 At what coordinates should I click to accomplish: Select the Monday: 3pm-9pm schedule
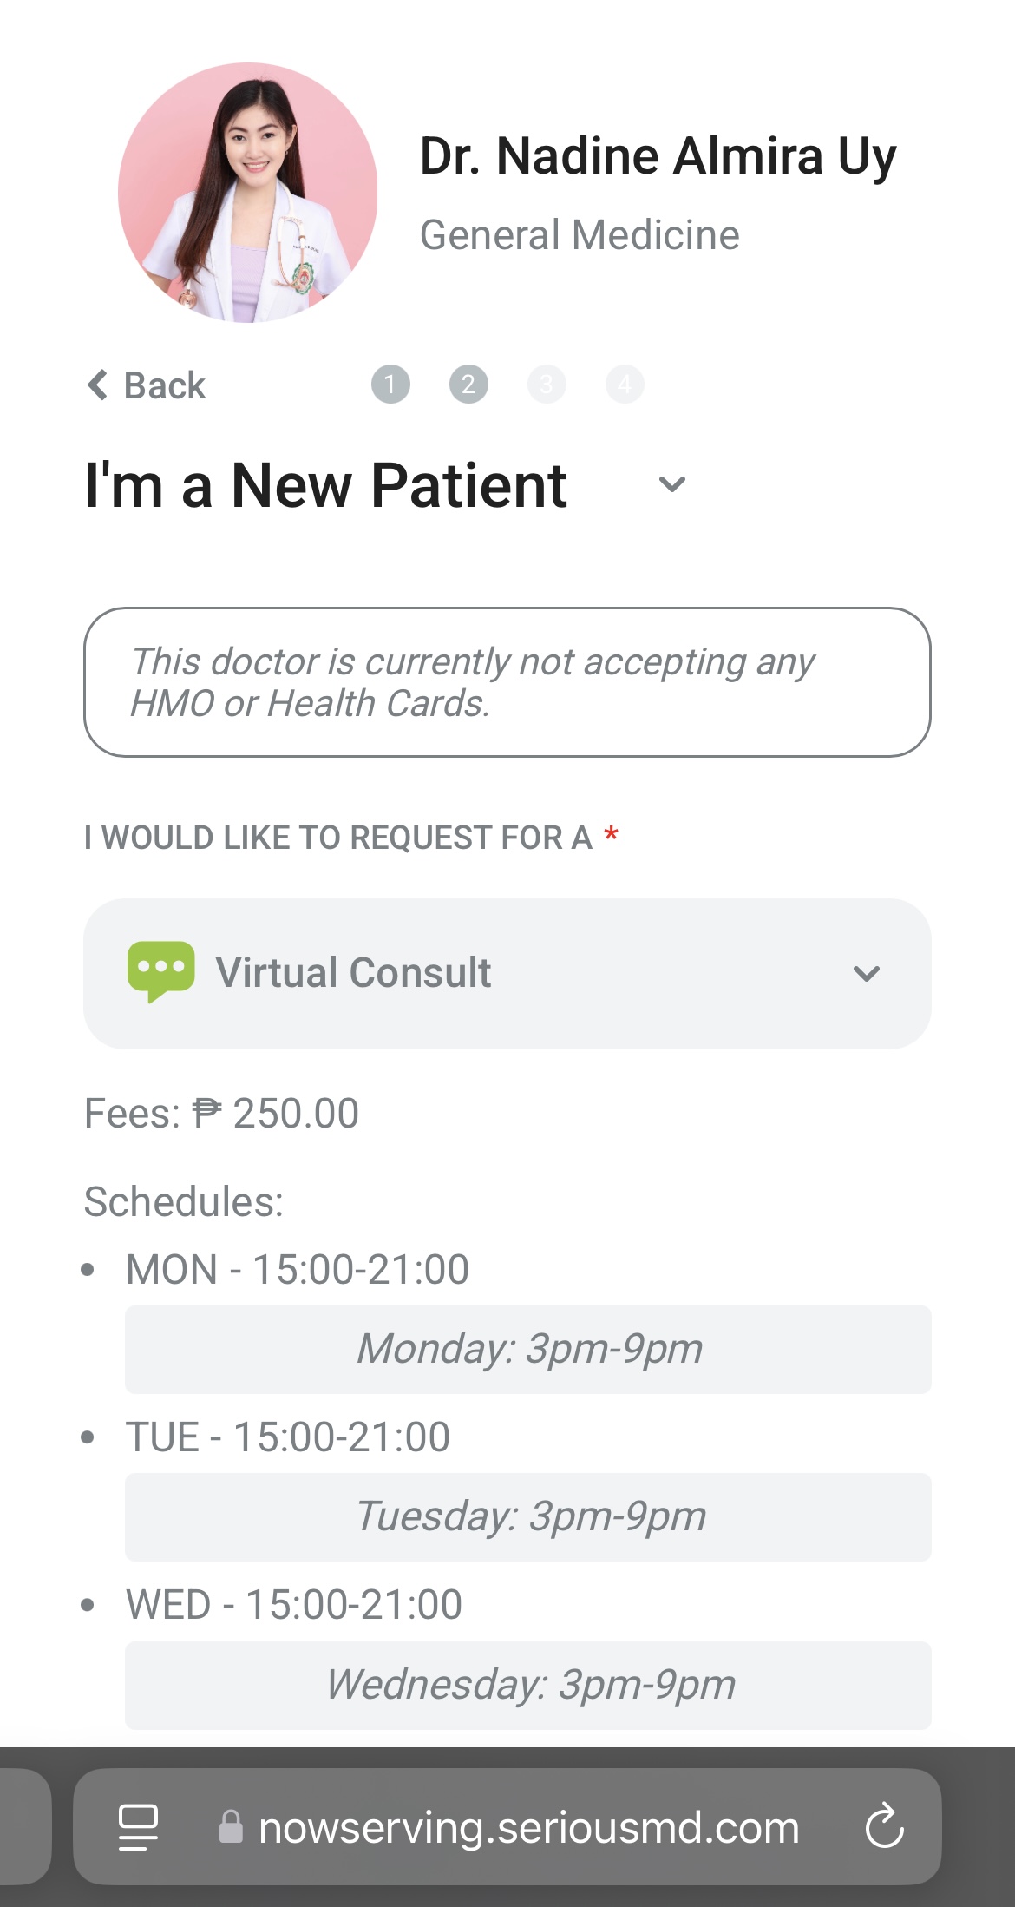[527, 1350]
